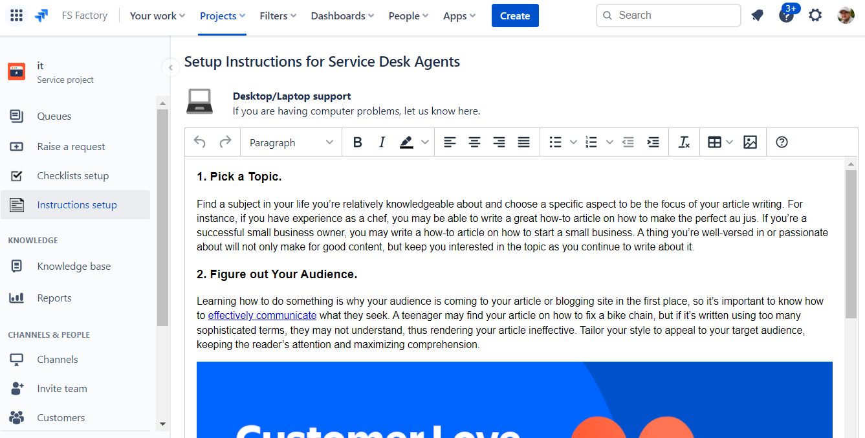Open Reports in the sidebar
Image resolution: width=865 pixels, height=438 pixels.
point(76,298)
